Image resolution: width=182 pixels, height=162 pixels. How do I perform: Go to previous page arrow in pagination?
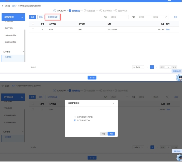[148, 67]
